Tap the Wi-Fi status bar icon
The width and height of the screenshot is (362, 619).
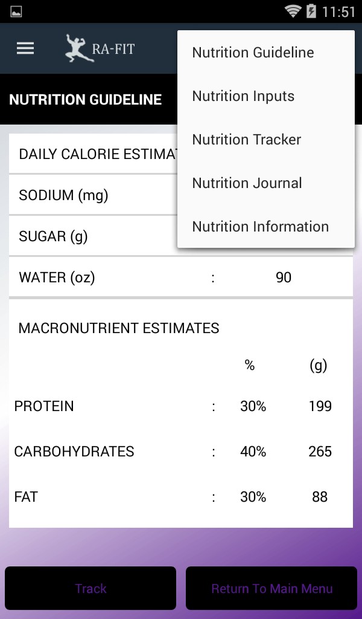click(x=293, y=11)
